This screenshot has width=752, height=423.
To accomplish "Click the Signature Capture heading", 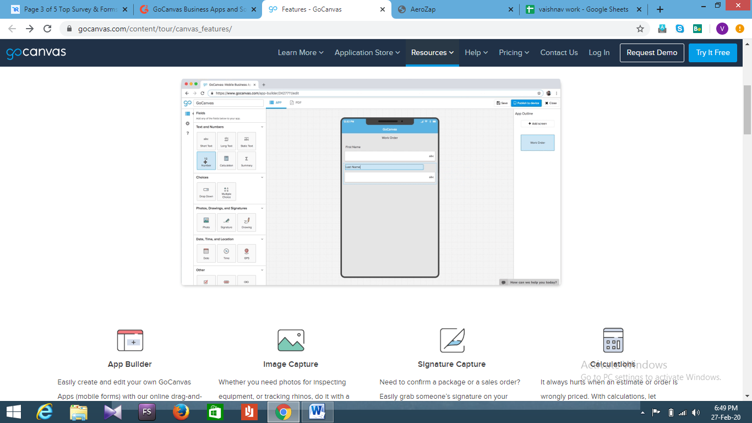I will point(452,364).
